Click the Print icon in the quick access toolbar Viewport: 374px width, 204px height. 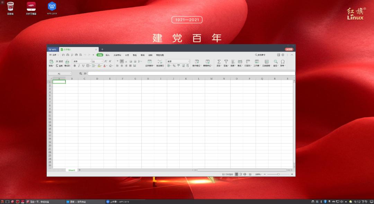click(76, 55)
